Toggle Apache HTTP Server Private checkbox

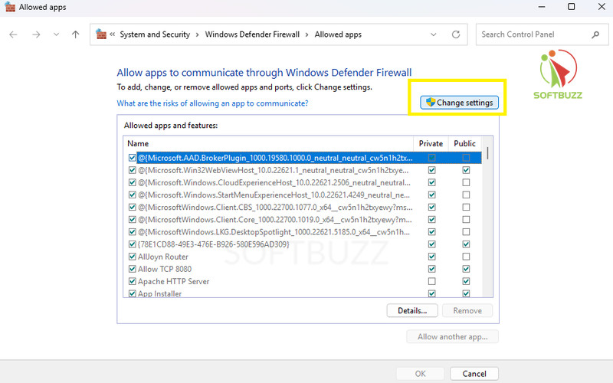tap(432, 281)
